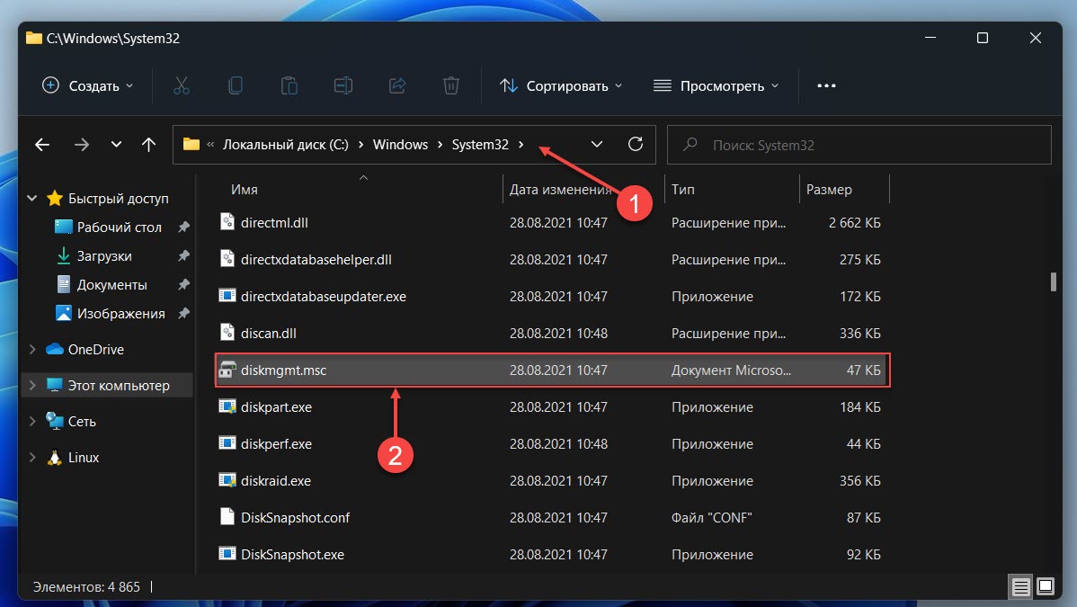Click the chevron after System32 in path
1077x607 pixels.
(x=521, y=145)
